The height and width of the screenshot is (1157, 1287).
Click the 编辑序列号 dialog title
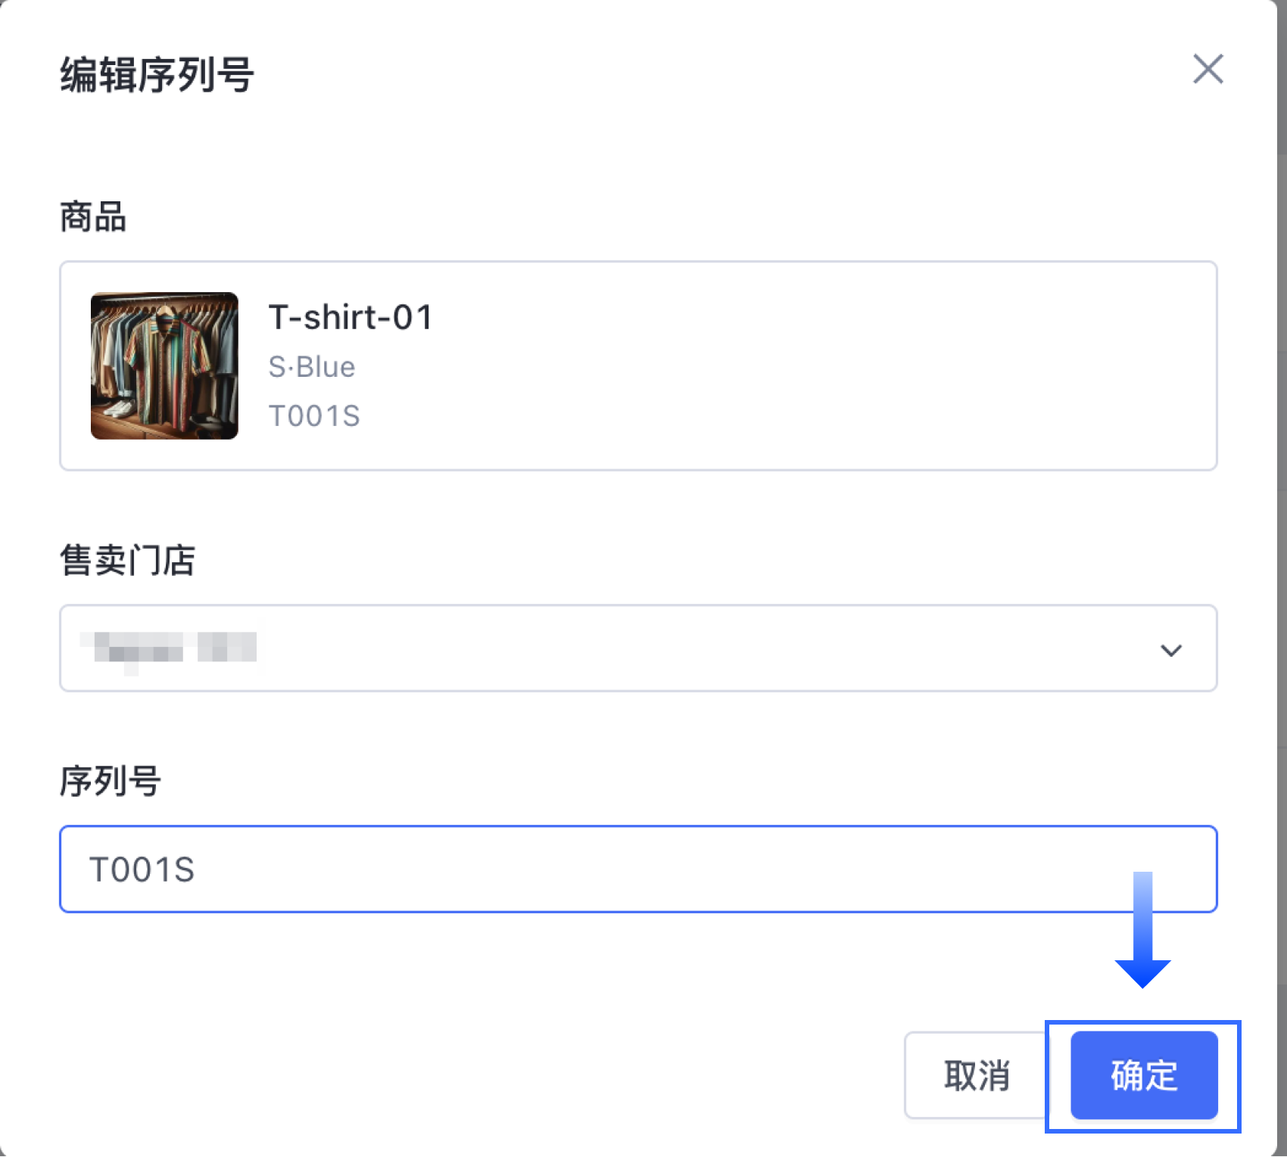[x=157, y=75]
